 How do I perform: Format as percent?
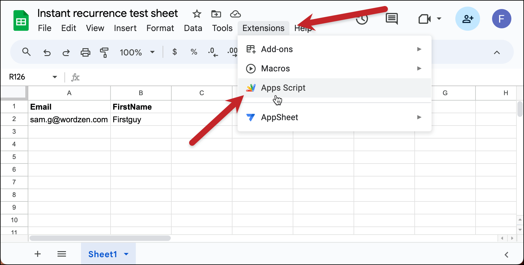click(x=194, y=52)
